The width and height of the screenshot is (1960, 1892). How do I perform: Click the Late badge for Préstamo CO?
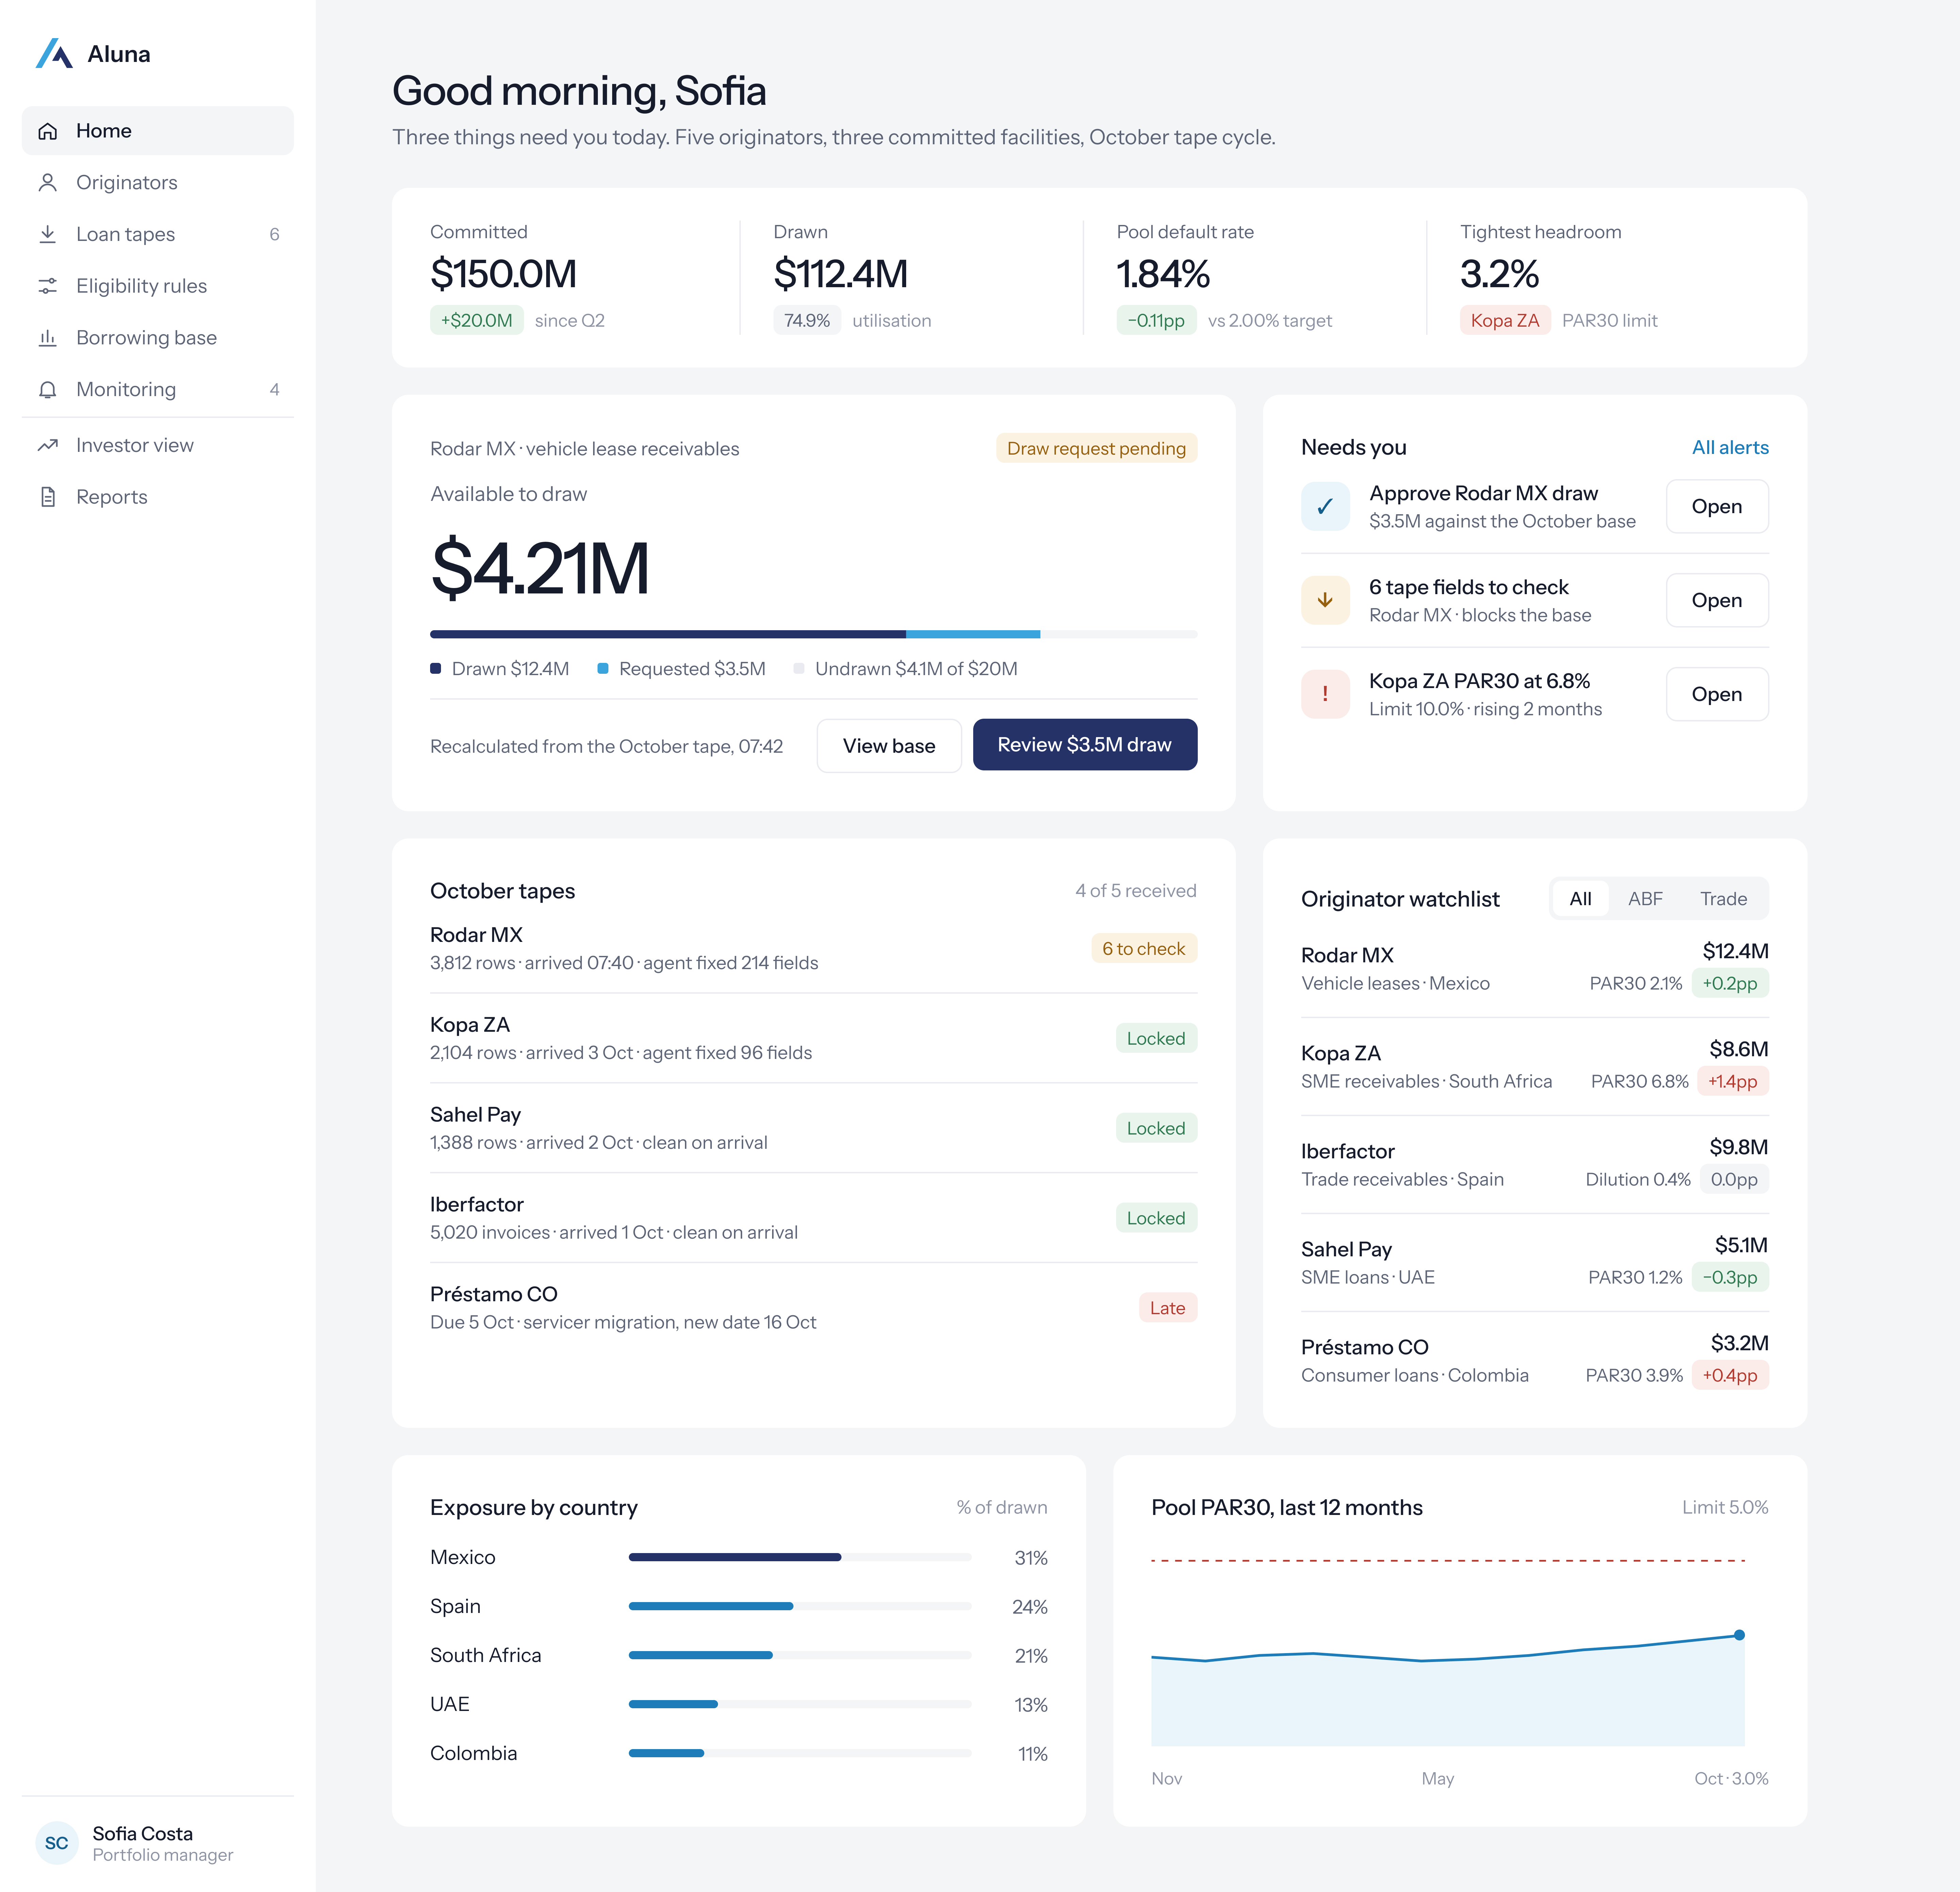point(1167,1308)
